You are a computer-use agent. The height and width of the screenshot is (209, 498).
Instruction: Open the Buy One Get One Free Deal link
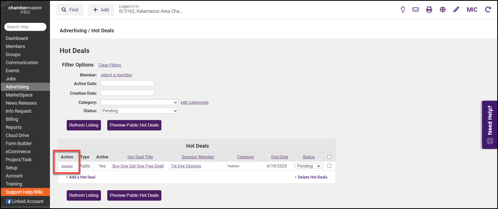(x=138, y=166)
